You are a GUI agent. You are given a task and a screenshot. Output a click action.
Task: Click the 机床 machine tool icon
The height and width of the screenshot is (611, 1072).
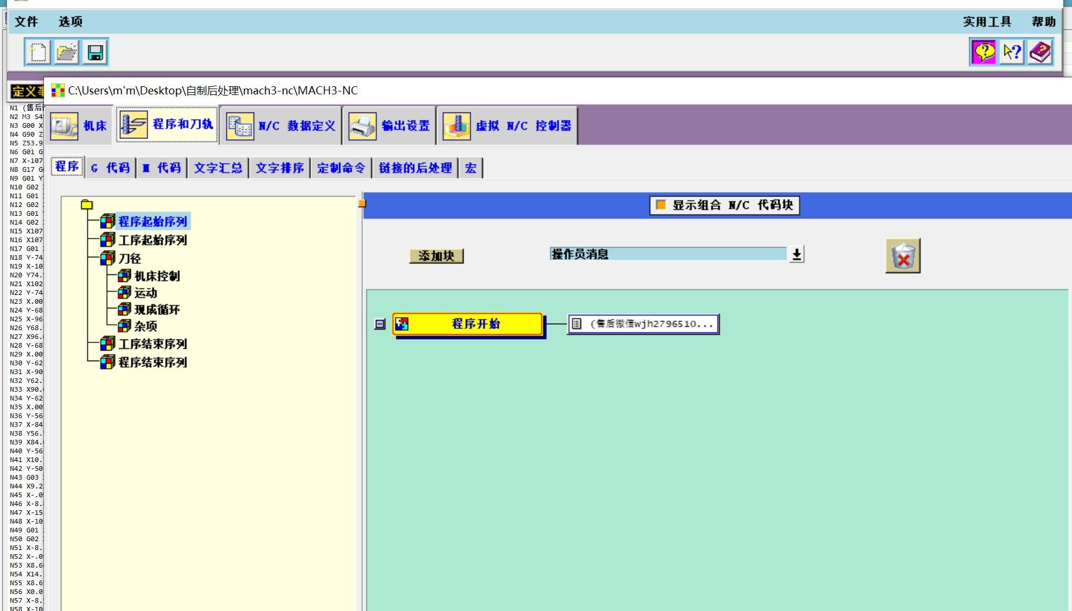64,125
